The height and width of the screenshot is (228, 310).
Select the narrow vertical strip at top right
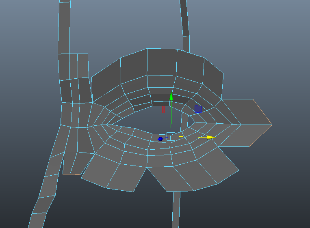pyautogui.click(x=184, y=18)
